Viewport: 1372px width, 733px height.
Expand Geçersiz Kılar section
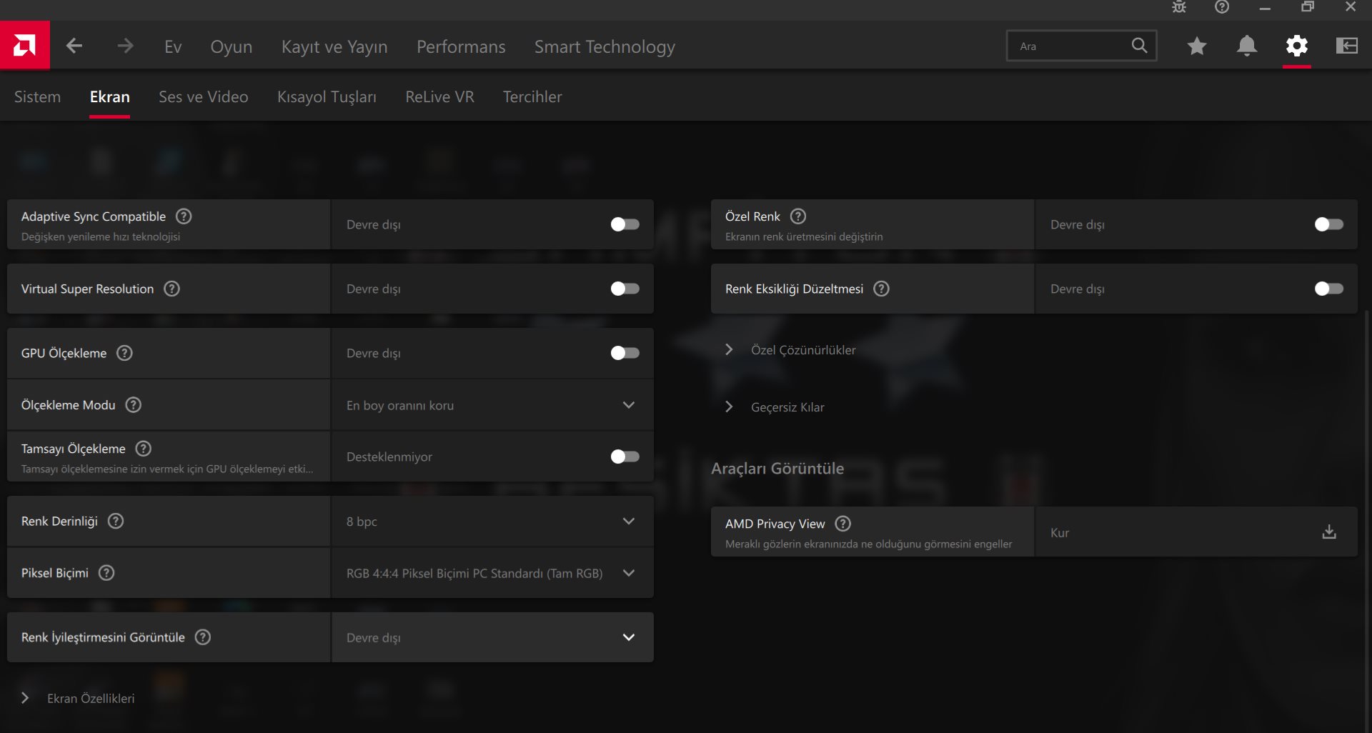[775, 407]
